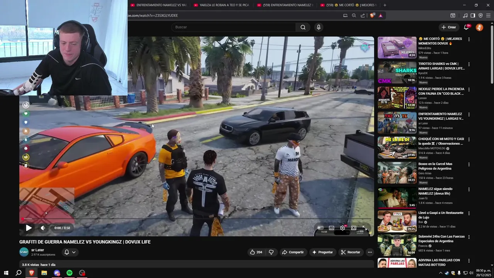The image size is (494, 278).
Task: Switch to the YAKUZA LE ROBAN A TEO tab
Action: (222, 5)
